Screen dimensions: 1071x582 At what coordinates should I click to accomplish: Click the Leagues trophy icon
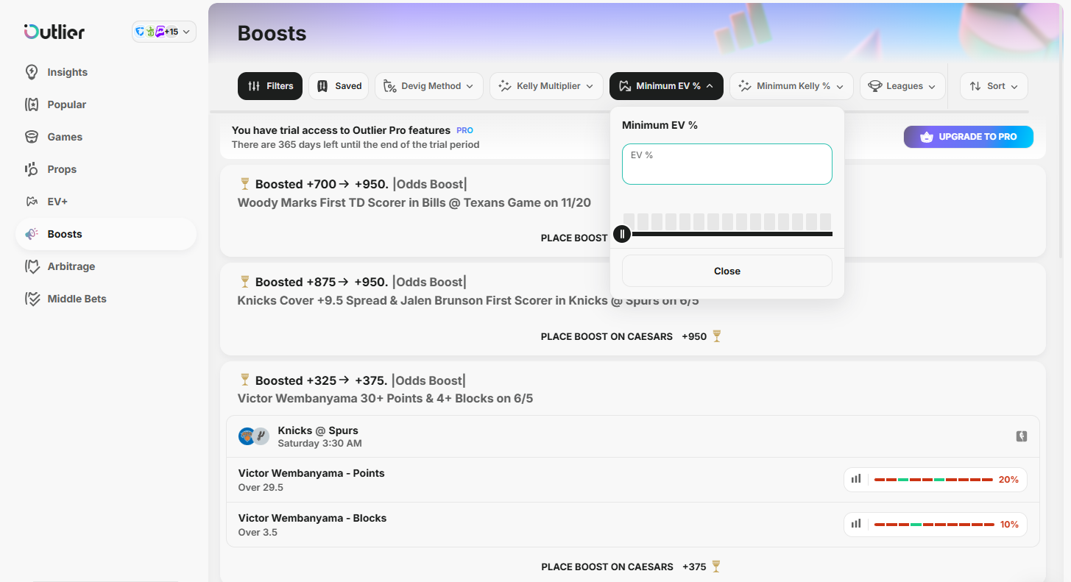[875, 86]
